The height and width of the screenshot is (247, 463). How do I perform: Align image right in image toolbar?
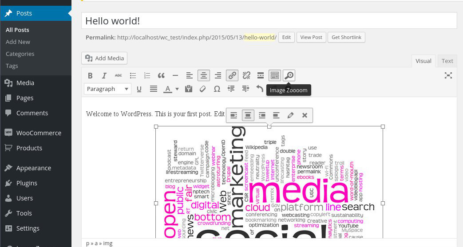(x=262, y=115)
